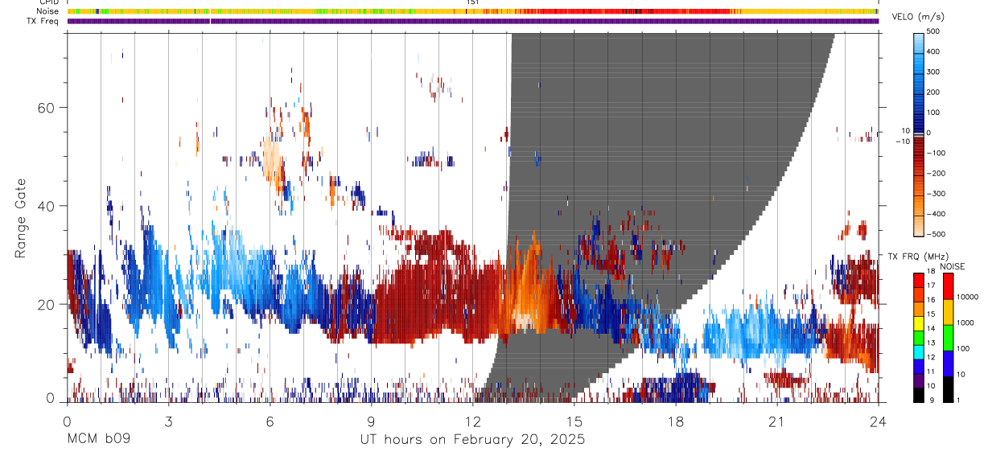The width and height of the screenshot is (988, 456).
Task: Click the yellow segment of TX FRQ bar
Action: [x=918, y=324]
